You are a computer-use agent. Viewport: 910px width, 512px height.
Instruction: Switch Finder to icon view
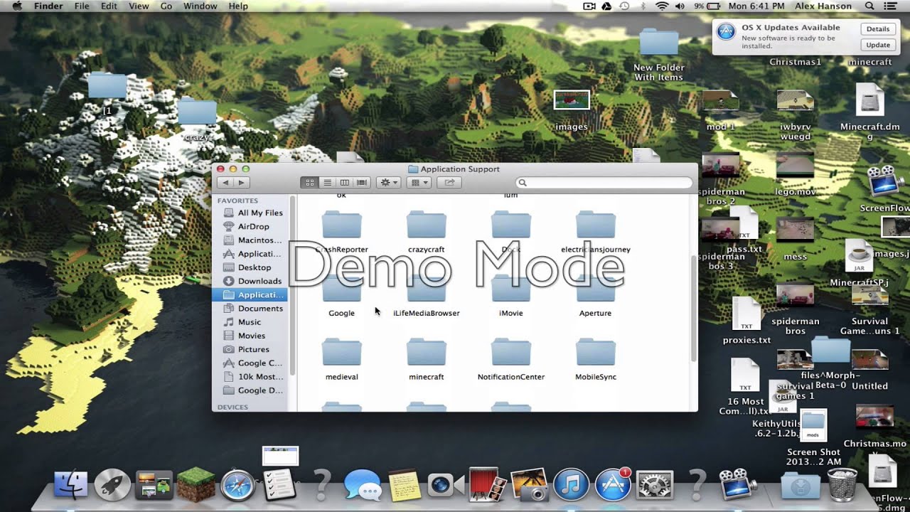(x=310, y=183)
